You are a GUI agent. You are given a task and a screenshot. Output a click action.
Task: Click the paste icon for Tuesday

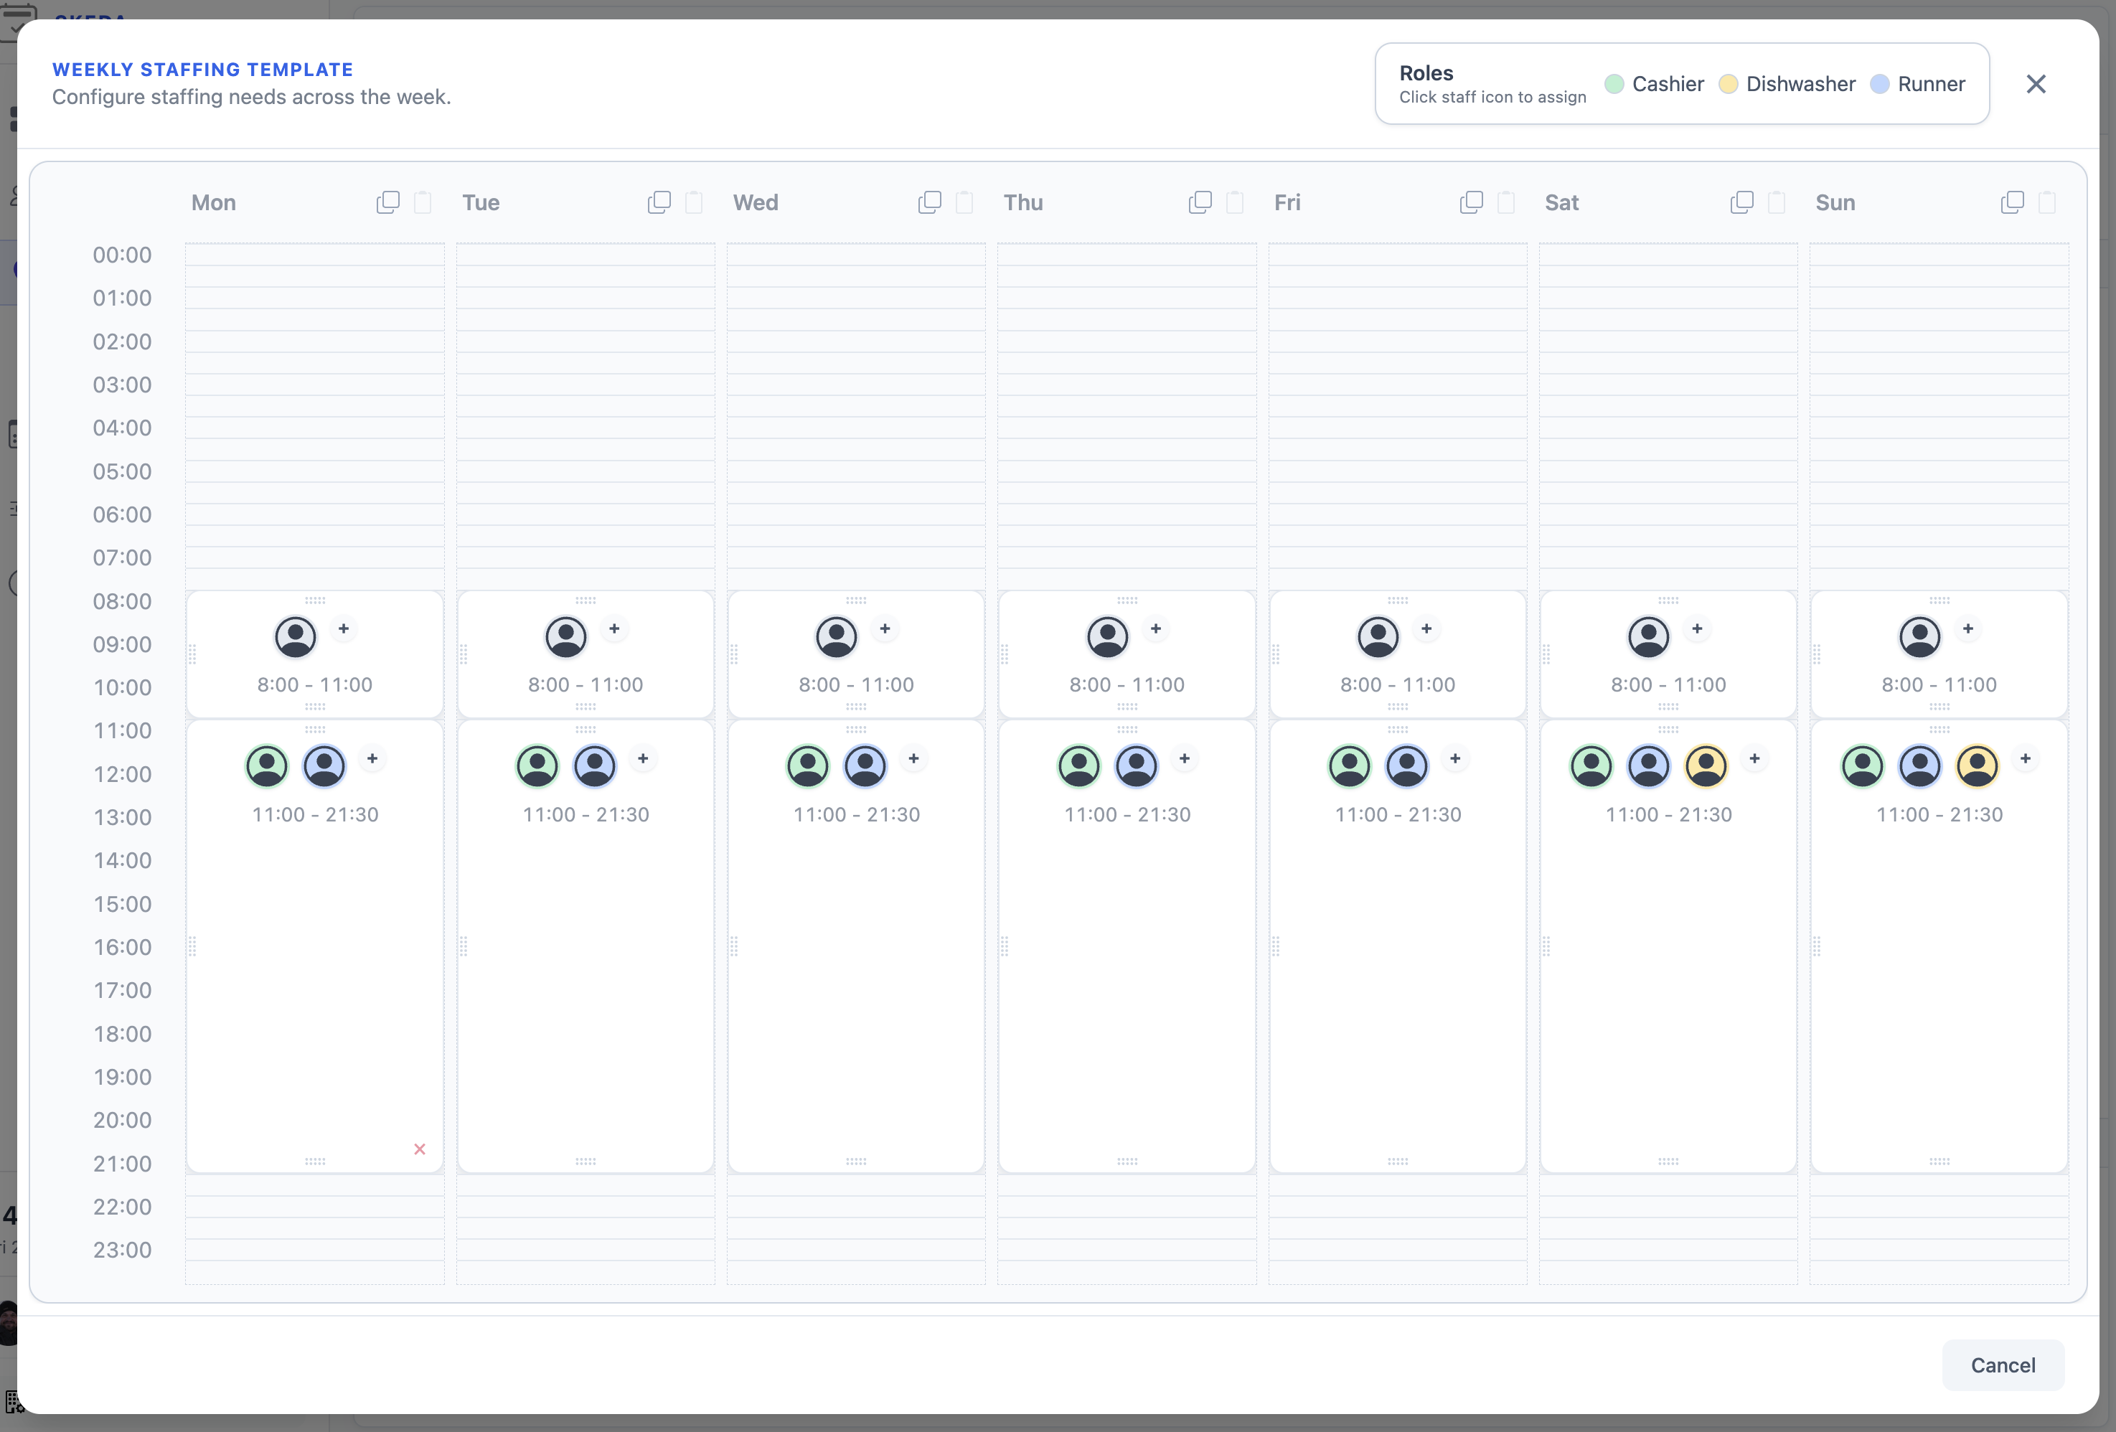point(694,202)
